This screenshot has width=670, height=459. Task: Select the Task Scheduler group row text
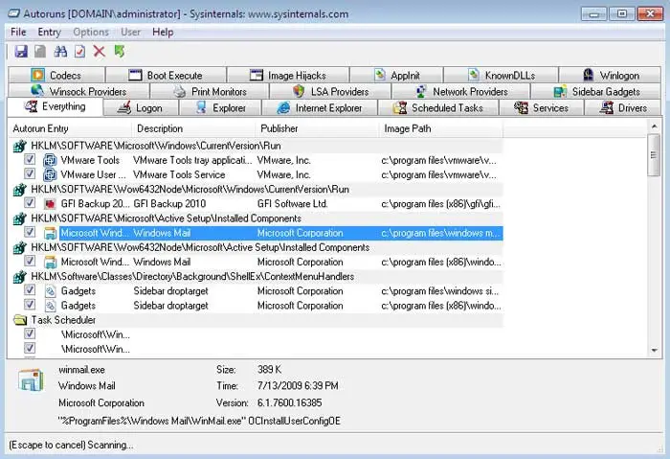click(63, 320)
